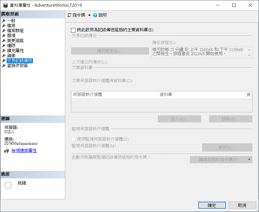
Task: Click the wrench icon beside 檔案群組
Action: (x=4, y=31)
